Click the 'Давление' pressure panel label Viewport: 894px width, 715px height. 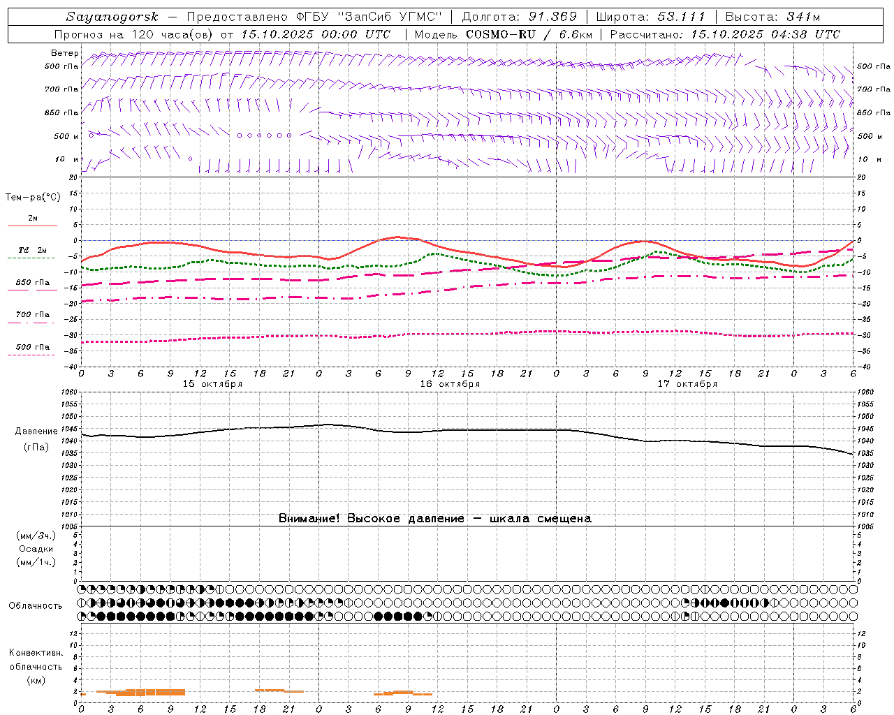pyautogui.click(x=36, y=432)
